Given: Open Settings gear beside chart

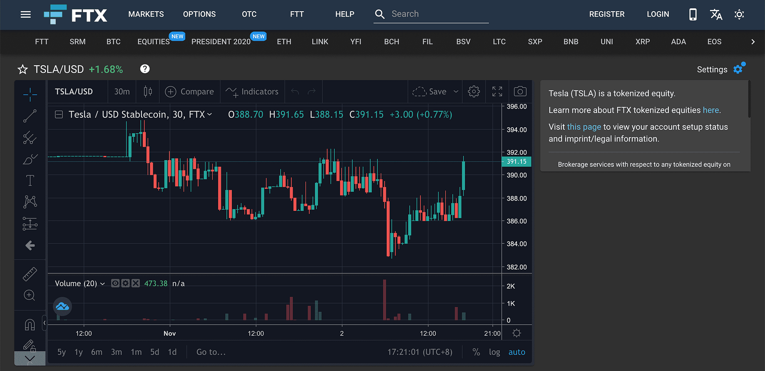Looking at the screenshot, I should [739, 69].
